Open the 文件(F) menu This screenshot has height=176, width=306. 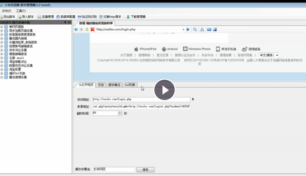pyautogui.click(x=6, y=11)
